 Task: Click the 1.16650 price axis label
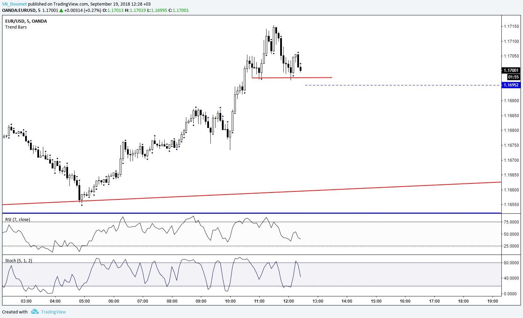click(511, 175)
